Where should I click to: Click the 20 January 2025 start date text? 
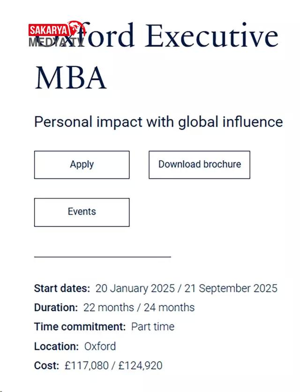(x=134, y=288)
